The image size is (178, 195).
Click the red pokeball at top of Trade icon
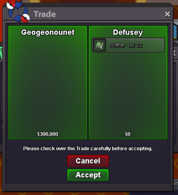coord(11,5)
